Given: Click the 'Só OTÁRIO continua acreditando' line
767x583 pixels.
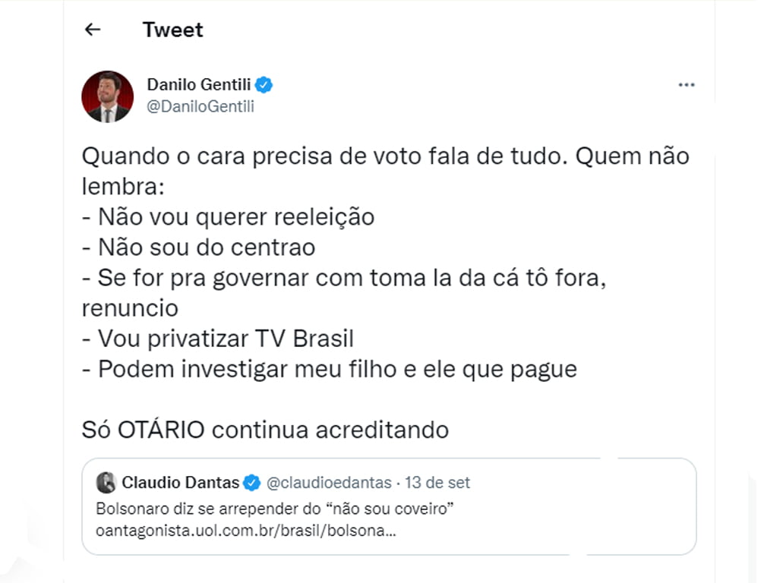Looking at the screenshot, I should (265, 430).
